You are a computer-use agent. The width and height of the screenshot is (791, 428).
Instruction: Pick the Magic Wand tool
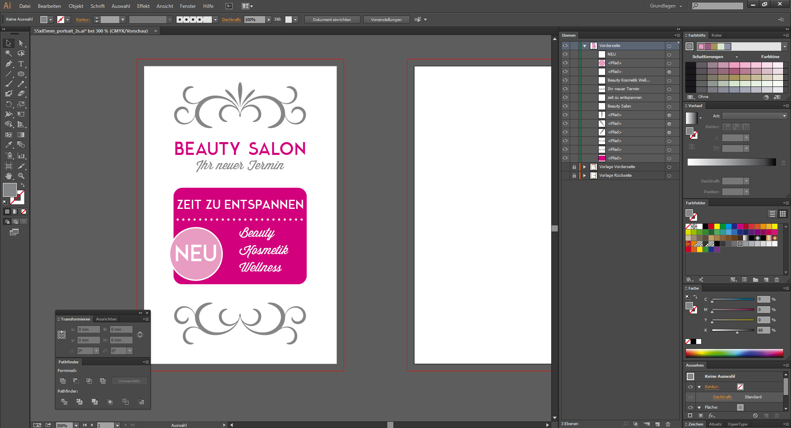click(x=9, y=54)
